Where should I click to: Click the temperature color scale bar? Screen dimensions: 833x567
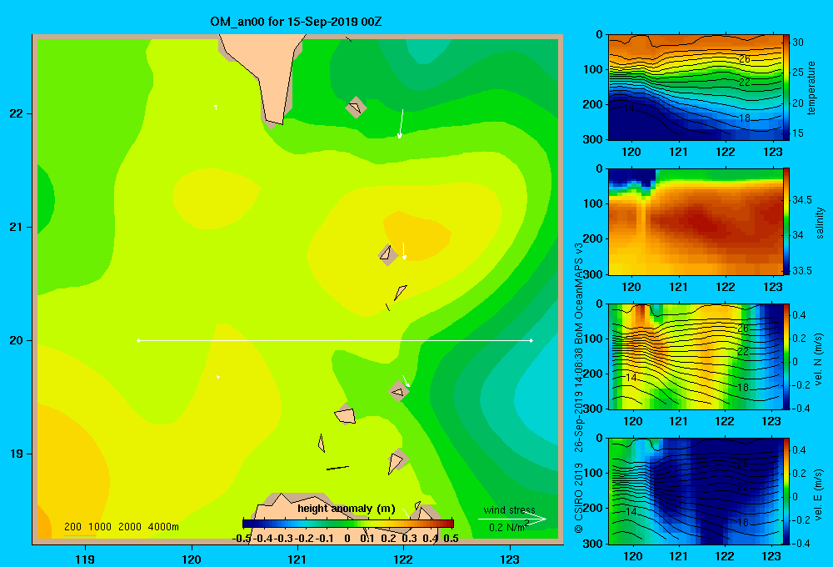(x=786, y=88)
